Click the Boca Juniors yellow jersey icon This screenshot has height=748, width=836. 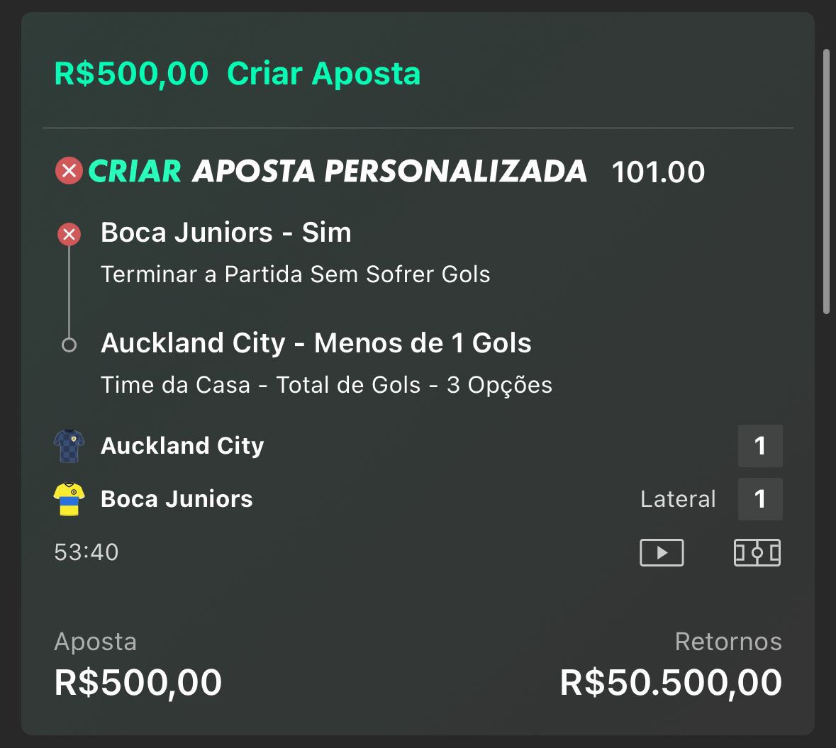tap(69, 499)
